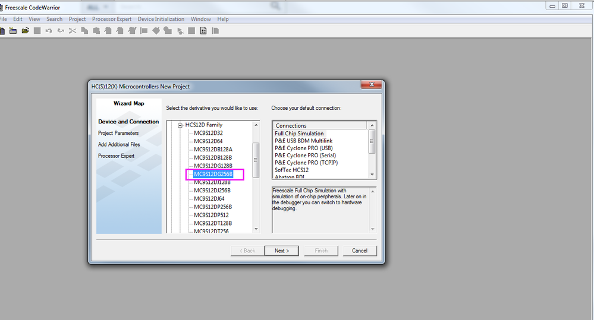
Task: Restore the CodeWarrior main window
Action: [565, 6]
